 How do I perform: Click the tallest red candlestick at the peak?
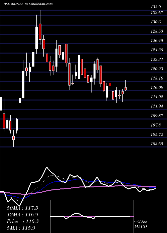40,31
